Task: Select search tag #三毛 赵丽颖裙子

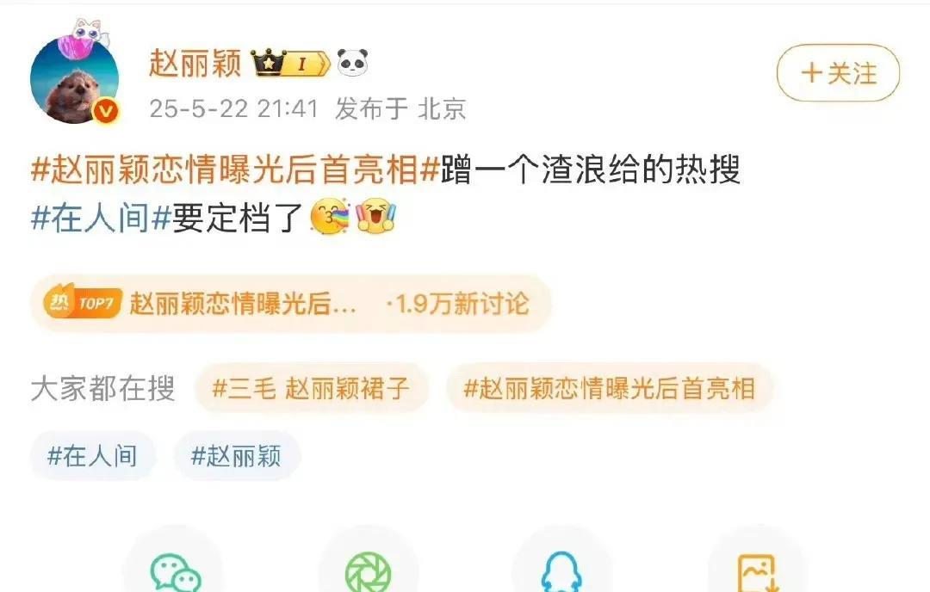Action: 312,389
